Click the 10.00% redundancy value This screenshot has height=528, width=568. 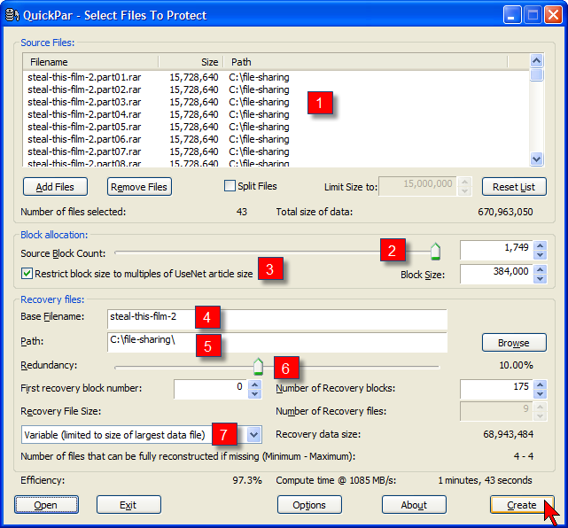tap(517, 365)
